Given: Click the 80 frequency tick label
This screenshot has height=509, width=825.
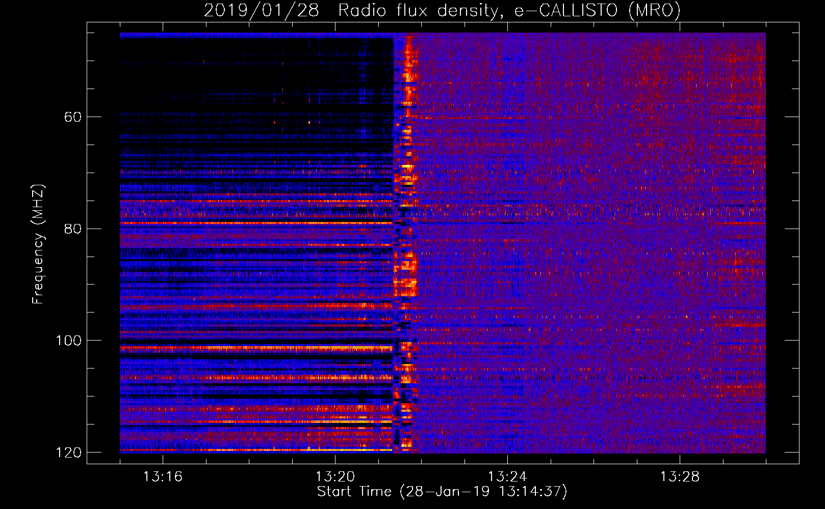Looking at the screenshot, I should (73, 229).
